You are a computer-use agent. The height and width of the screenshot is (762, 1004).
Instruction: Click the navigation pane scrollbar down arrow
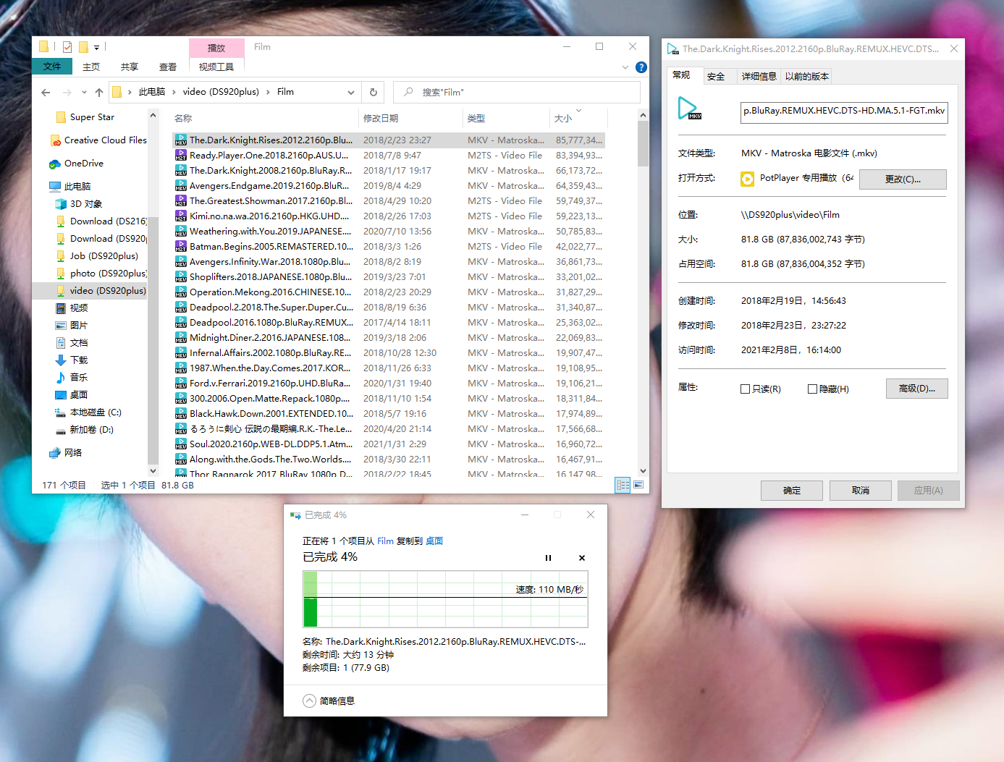(153, 470)
